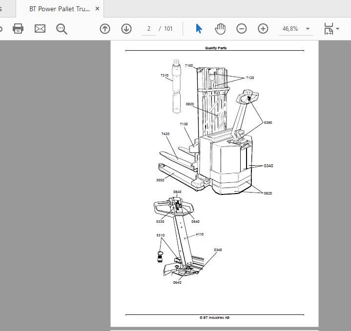Click the page number field showing 2
This screenshot has width=351, height=331.
(x=149, y=29)
